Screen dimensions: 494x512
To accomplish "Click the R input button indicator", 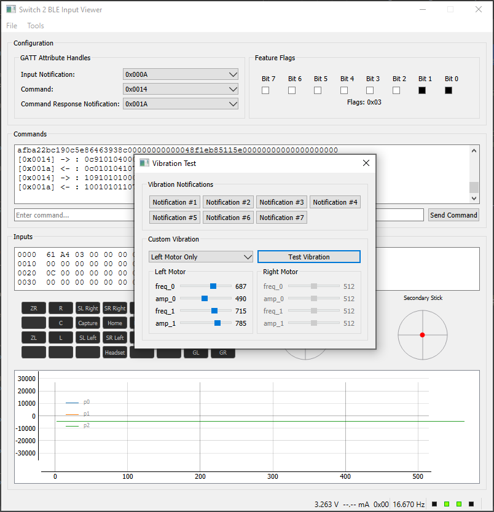I will pos(61,308).
